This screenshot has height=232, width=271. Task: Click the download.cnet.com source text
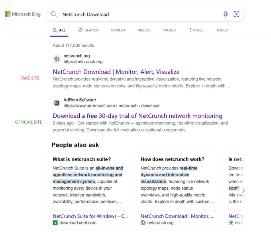(x=78, y=223)
